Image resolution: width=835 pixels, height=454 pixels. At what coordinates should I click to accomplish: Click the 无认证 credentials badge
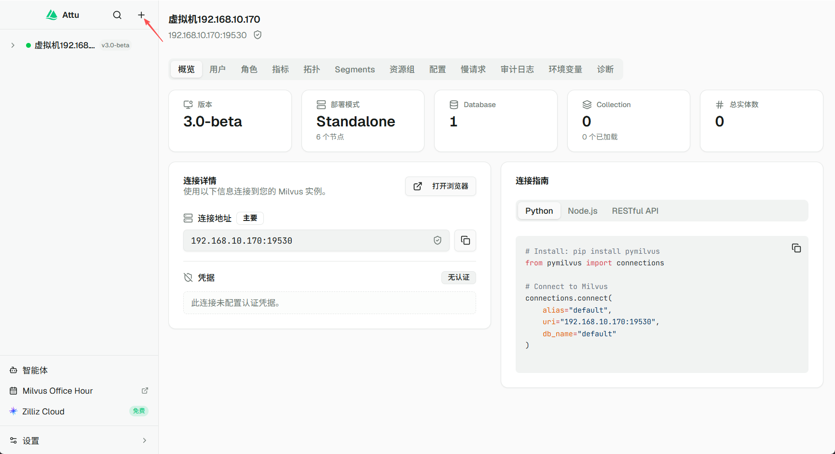(459, 277)
